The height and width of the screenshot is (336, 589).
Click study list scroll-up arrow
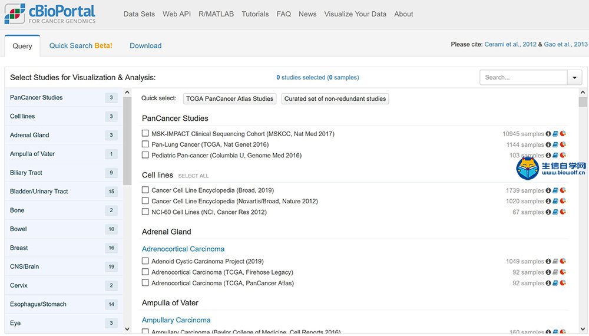point(583,93)
